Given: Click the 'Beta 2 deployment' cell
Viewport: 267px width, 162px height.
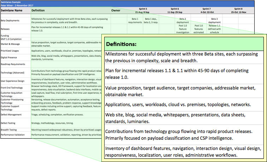Looking at the screenshot, I should (183, 21).
